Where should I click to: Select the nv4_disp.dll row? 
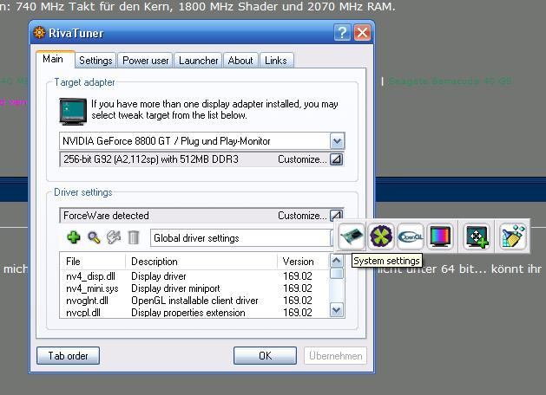195,276
